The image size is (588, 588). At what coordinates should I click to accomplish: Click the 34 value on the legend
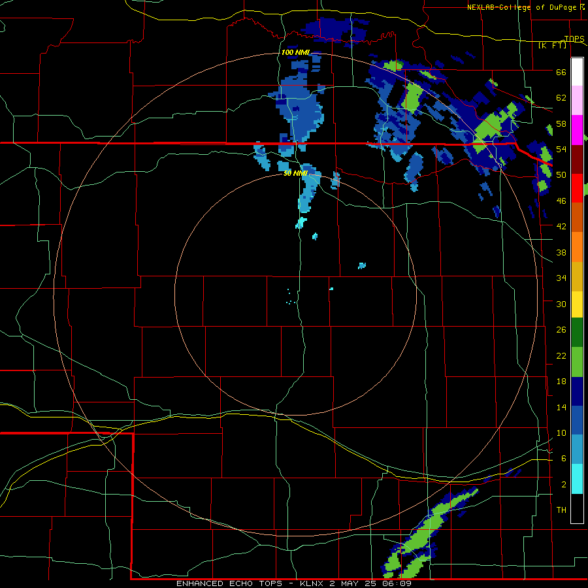(x=561, y=278)
